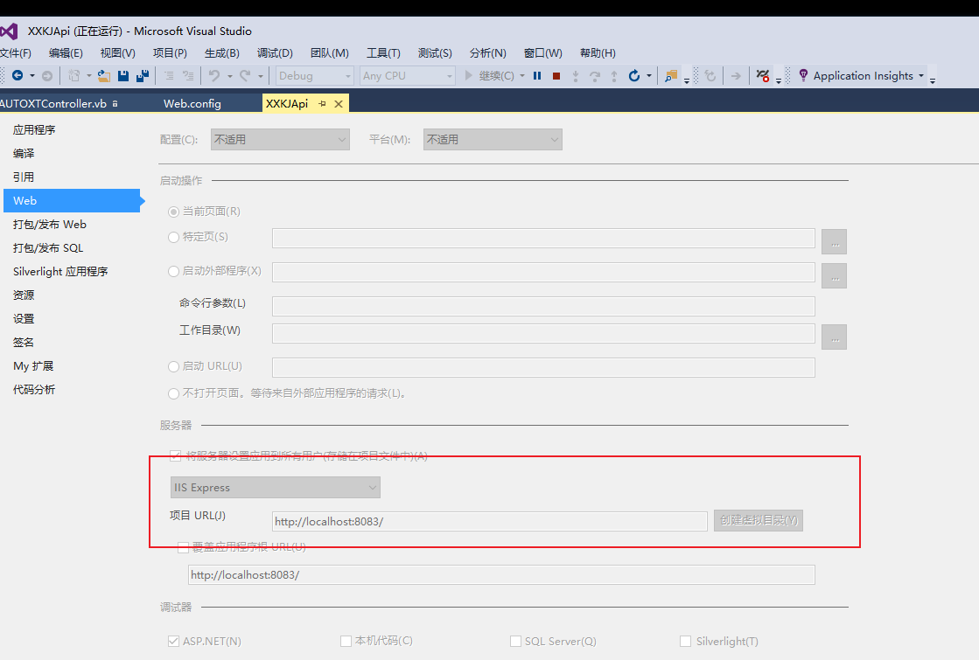Click the 命令行参数(L) input field
The width and height of the screenshot is (979, 660).
[543, 306]
